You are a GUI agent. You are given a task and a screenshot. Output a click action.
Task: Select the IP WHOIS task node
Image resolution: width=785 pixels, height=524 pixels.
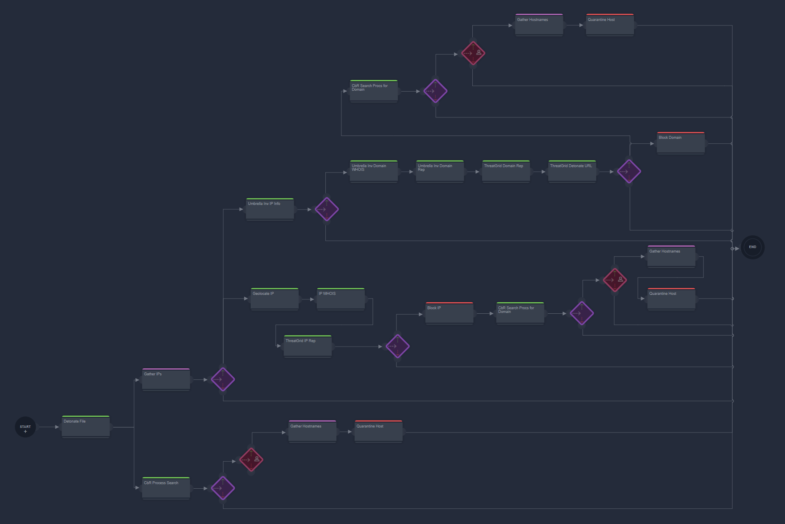click(340, 299)
